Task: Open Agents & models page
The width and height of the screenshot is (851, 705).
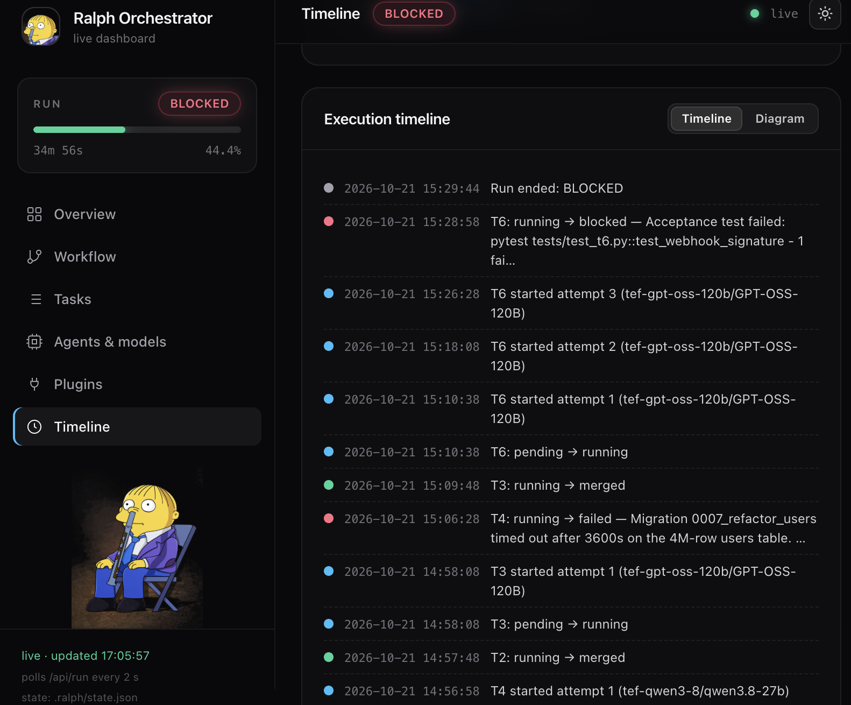Action: click(x=137, y=342)
